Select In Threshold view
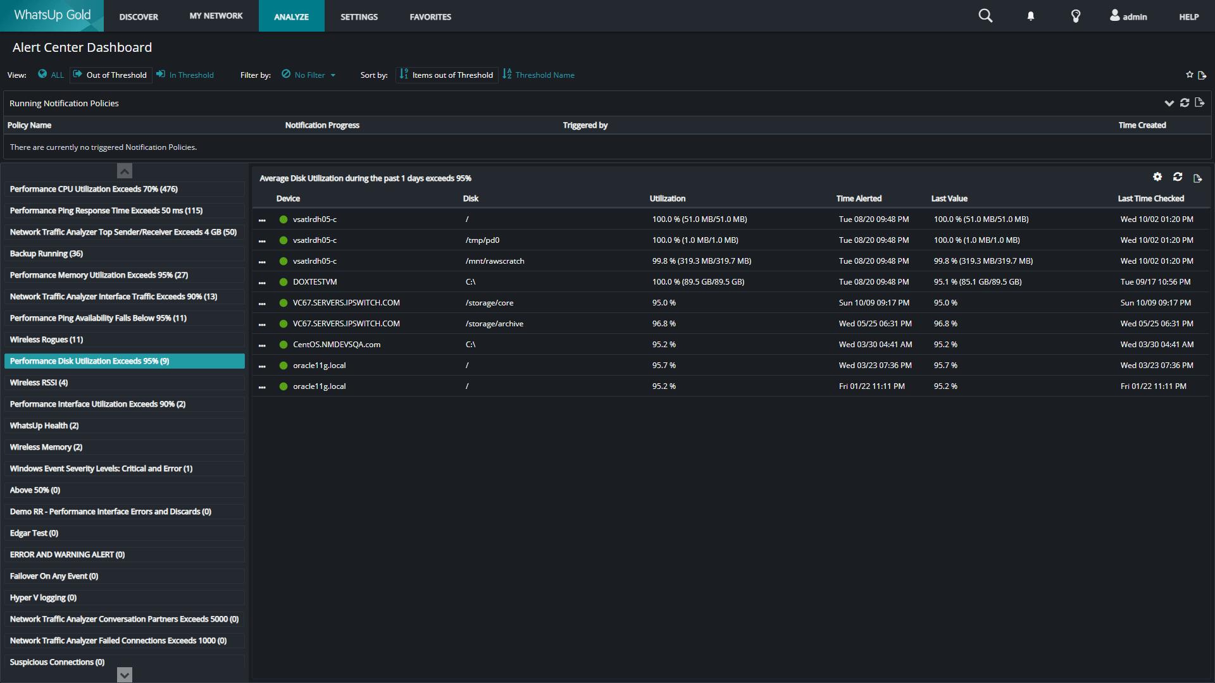 185,75
